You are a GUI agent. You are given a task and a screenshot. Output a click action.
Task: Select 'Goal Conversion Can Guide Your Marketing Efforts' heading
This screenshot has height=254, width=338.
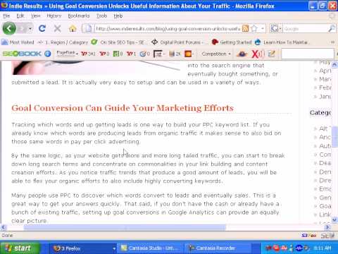coord(123,108)
